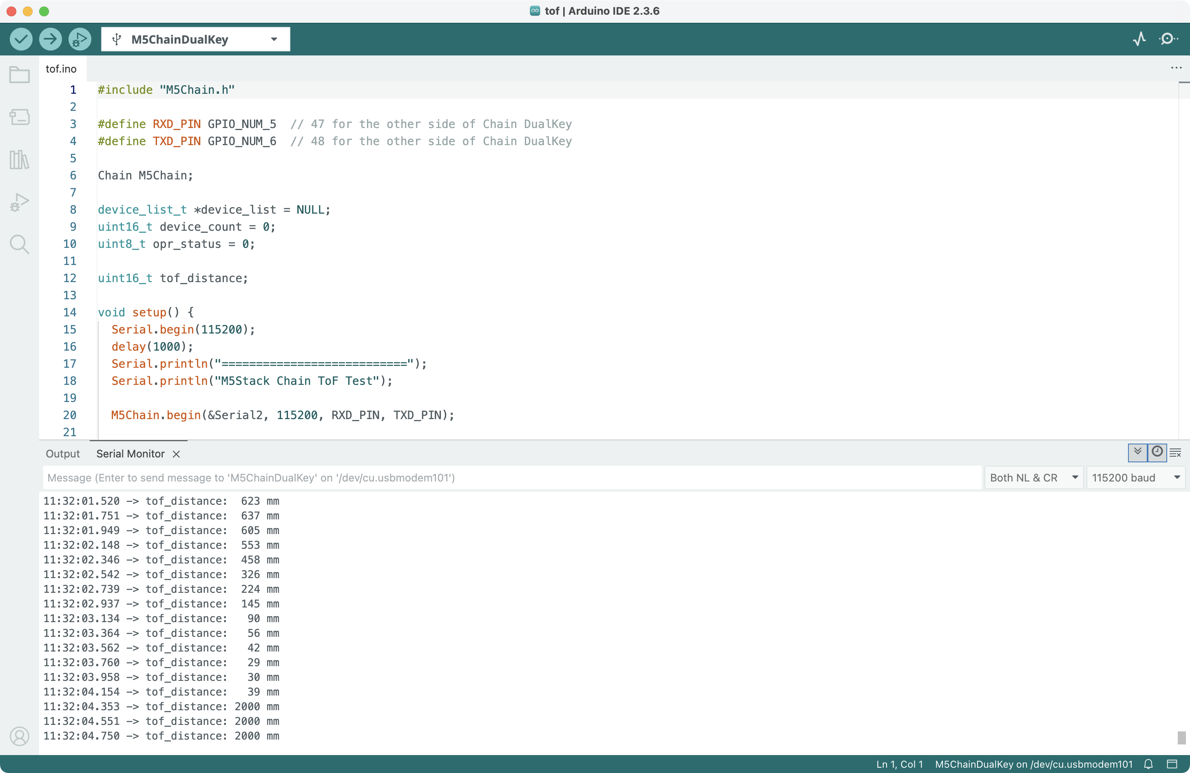Switch to the Output tab
This screenshot has width=1190, height=773.
tap(62, 453)
